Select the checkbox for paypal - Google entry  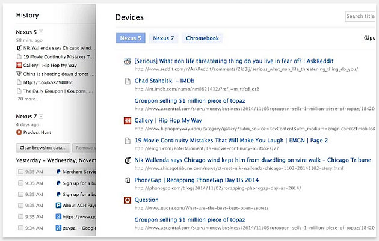click(x=21, y=228)
